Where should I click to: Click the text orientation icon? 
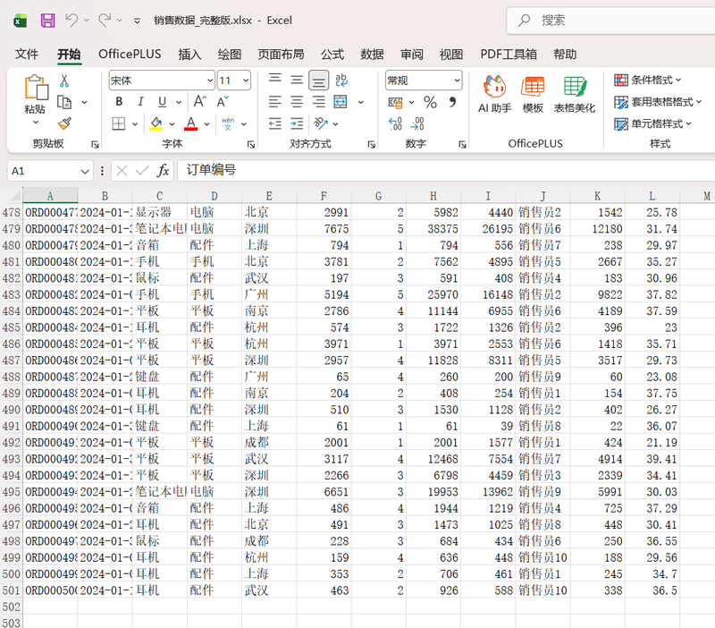tap(321, 123)
